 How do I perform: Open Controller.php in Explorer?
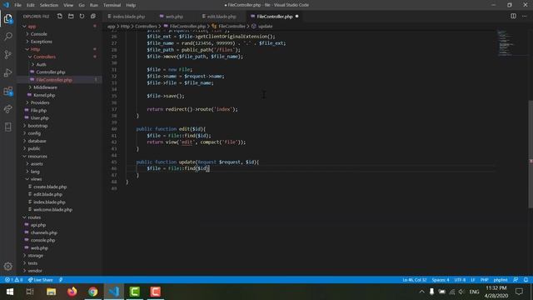[51, 72]
